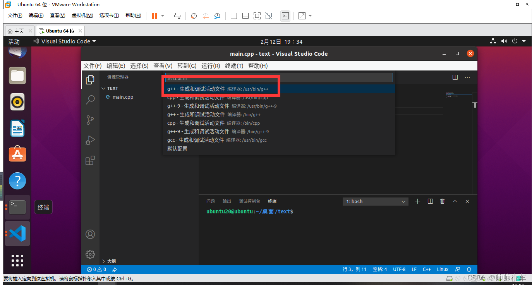Open Ubuntu system menu arrow
The width and height of the screenshot is (532, 285).
[524, 41]
